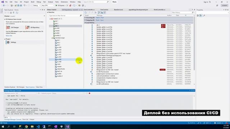Switch to WorkController.cs tab

[160, 10]
